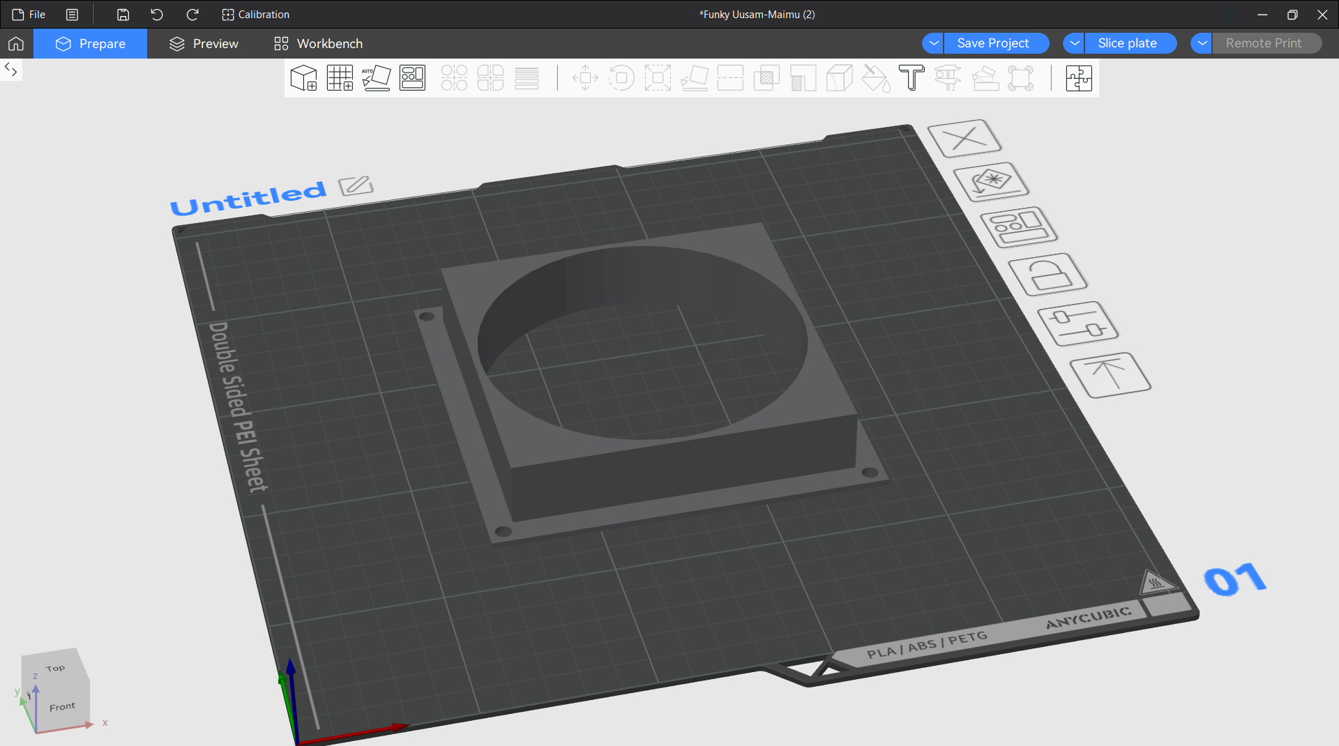Image resolution: width=1339 pixels, height=746 pixels.
Task: Auto orient objects on this plate
Action: coord(990,182)
